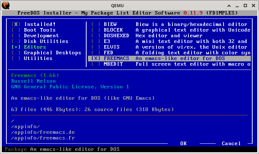The image size is (259, 154).
Task: Click the QEMU window roll-up arrow icon
Action: 229,6
